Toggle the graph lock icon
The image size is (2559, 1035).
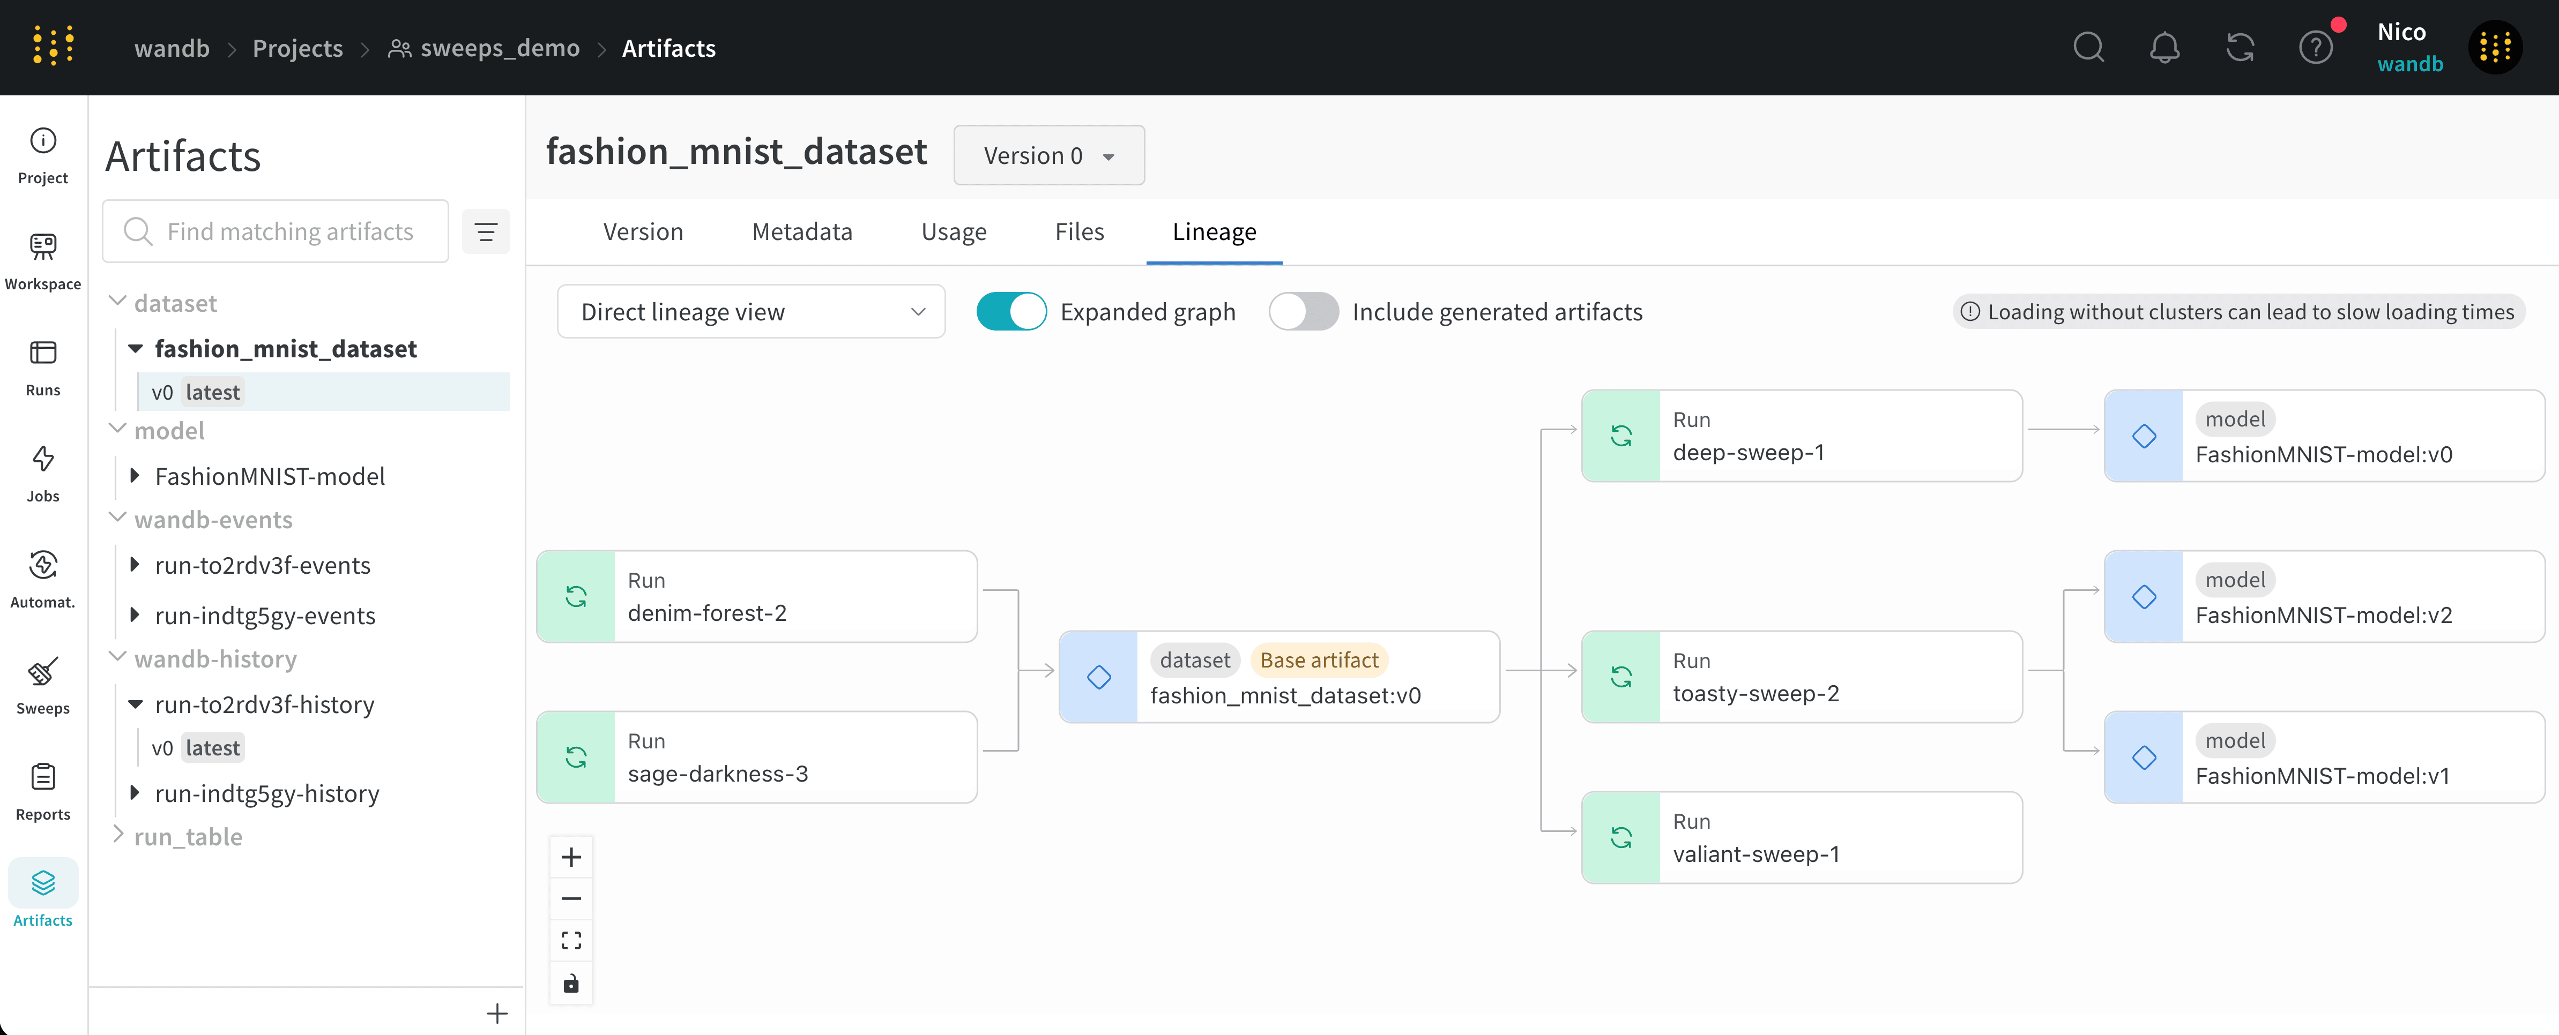[571, 984]
